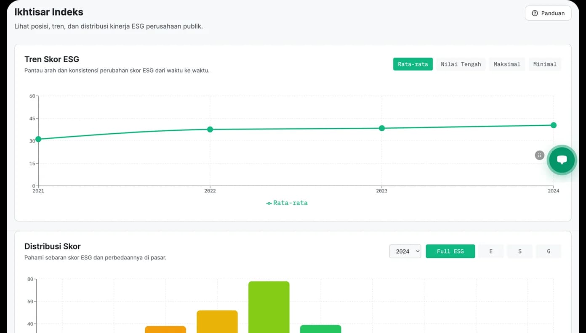Open the 2024 year dropdown
The width and height of the screenshot is (586, 333).
pos(405,251)
